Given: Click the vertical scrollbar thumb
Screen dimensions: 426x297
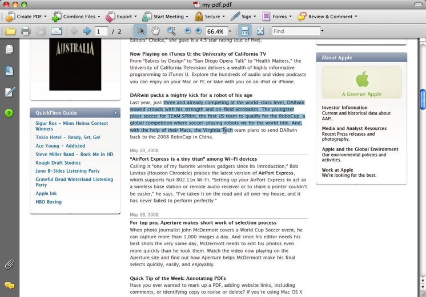Looking at the screenshot, I should (x=423, y=99).
